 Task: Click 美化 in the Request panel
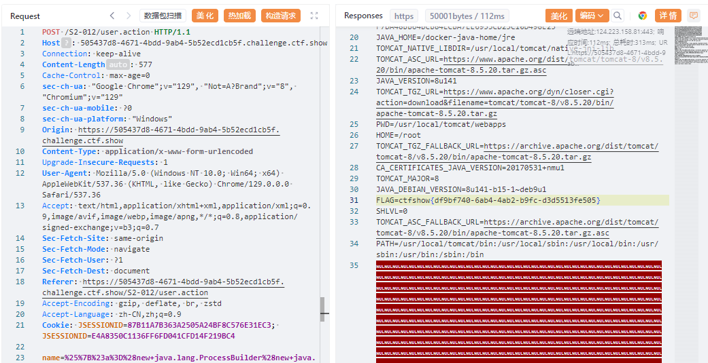tap(205, 16)
